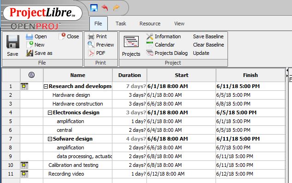Image resolution: width=292 pixels, height=183 pixels.
Task: Collapse the Electronics design task group
Action: [x=50, y=113]
